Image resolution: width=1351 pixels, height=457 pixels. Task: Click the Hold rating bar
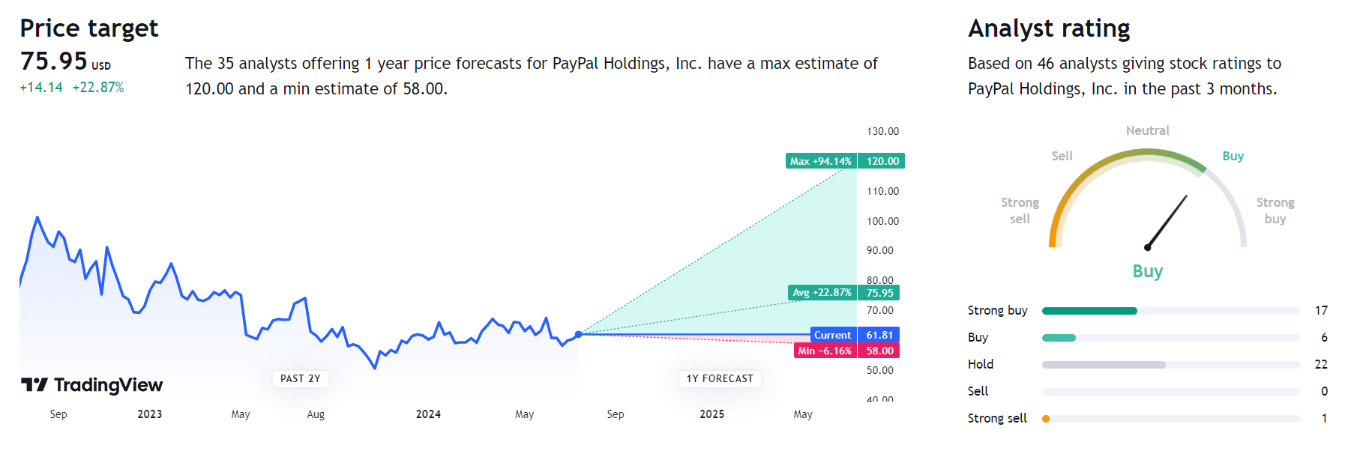1170,365
